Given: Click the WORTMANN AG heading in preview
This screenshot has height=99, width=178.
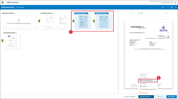Looking at the screenshot, I should [x=137, y=27].
